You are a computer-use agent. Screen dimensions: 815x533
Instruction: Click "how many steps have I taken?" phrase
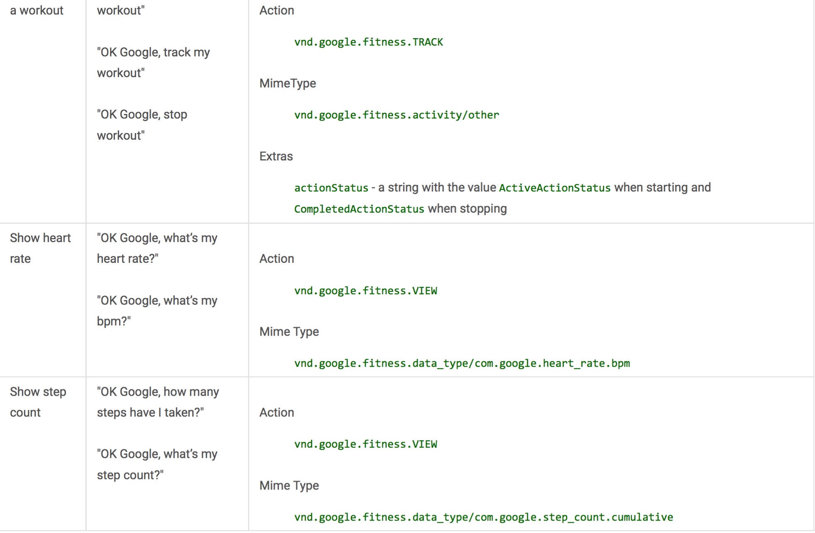[x=158, y=402]
